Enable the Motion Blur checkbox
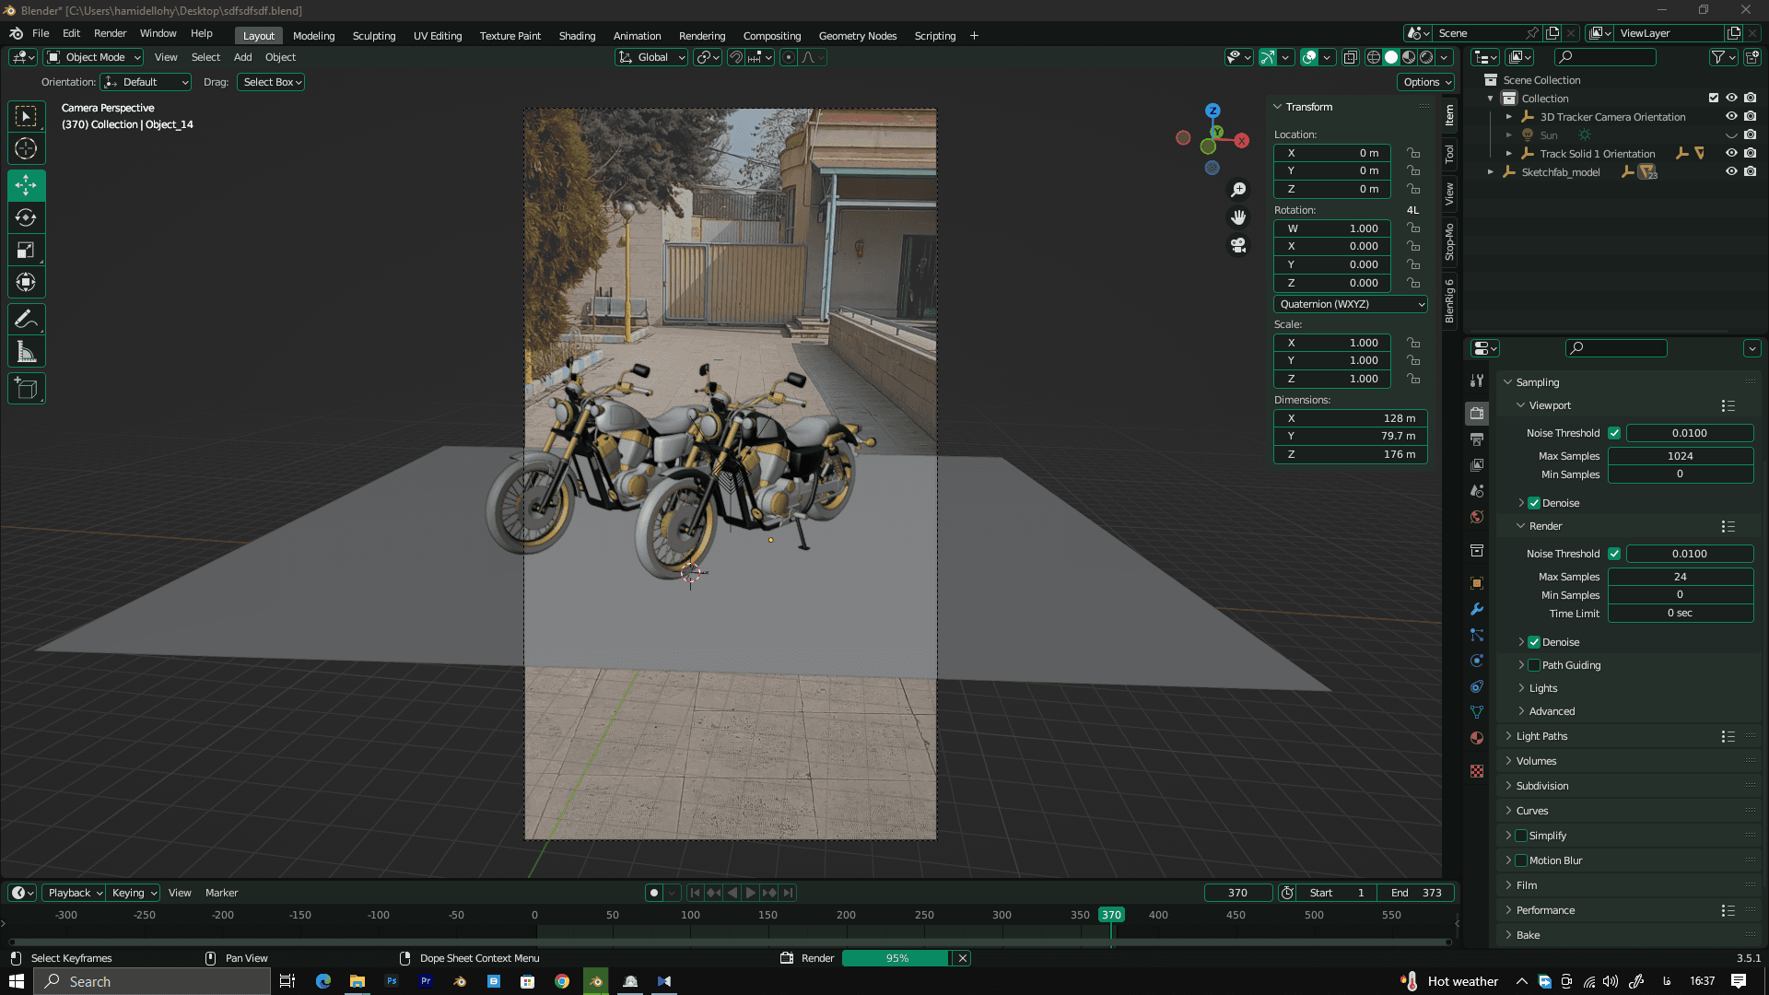The image size is (1769, 995). pyautogui.click(x=1521, y=860)
